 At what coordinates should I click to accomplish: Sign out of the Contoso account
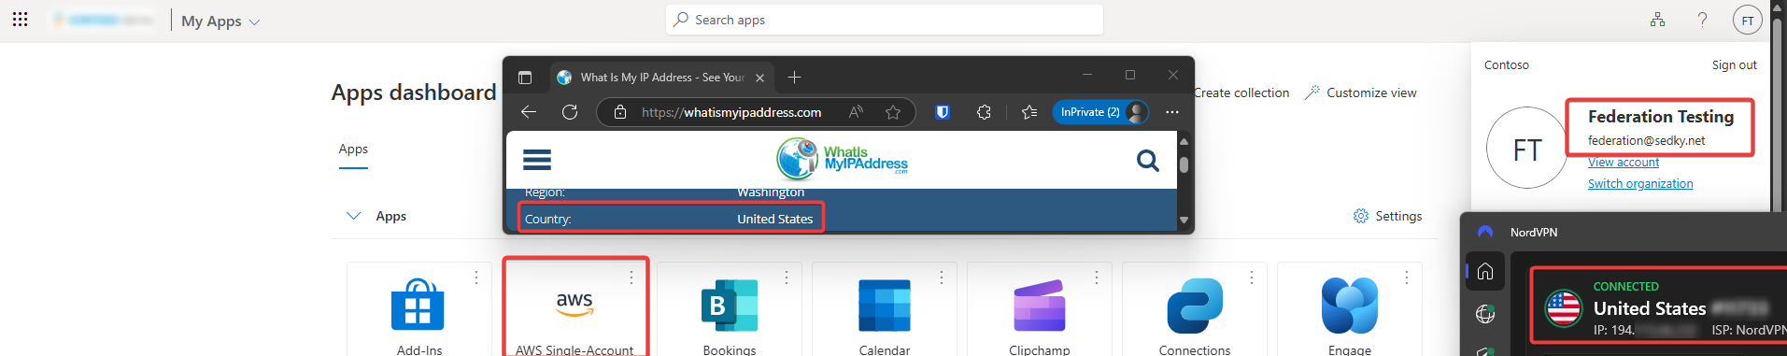pyautogui.click(x=1734, y=64)
